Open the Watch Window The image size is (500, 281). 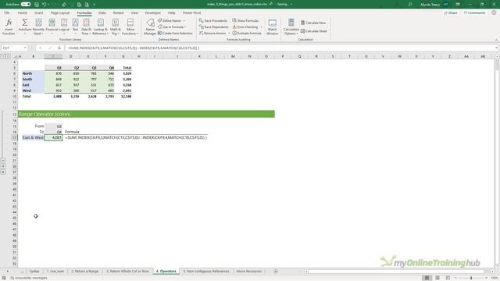(273, 27)
